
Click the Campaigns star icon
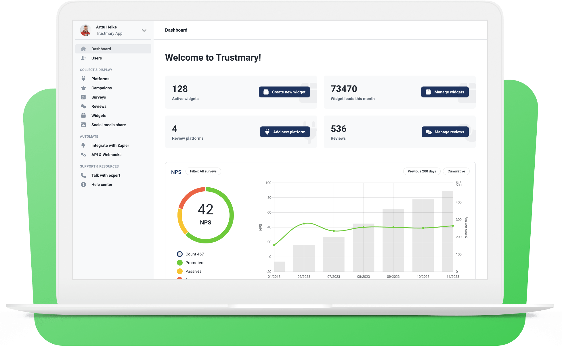tap(83, 88)
